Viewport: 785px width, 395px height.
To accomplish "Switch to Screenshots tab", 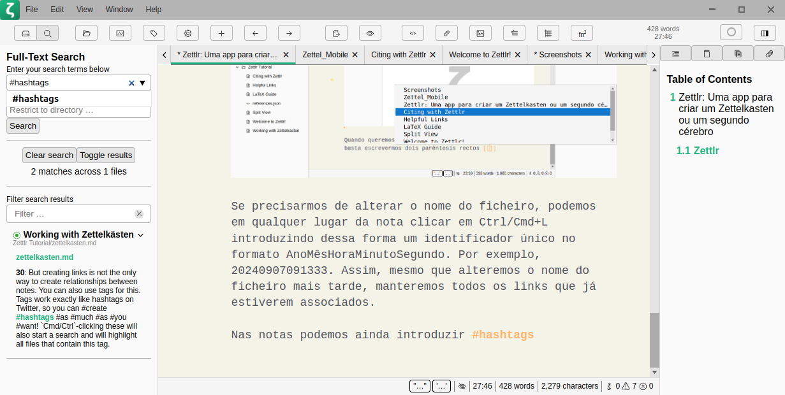I will tap(558, 55).
